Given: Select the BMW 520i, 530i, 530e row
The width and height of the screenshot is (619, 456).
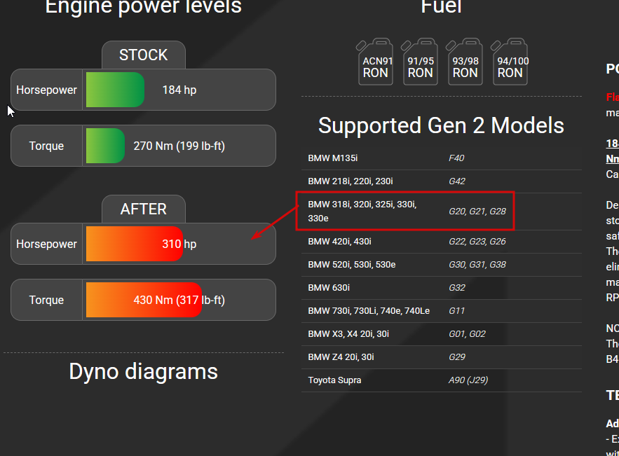Looking at the screenshot, I should (442, 265).
